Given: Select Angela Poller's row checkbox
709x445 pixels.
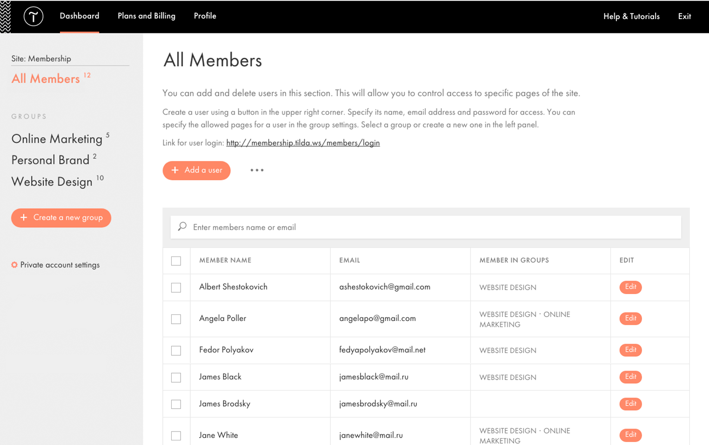Looking at the screenshot, I should click(x=176, y=319).
